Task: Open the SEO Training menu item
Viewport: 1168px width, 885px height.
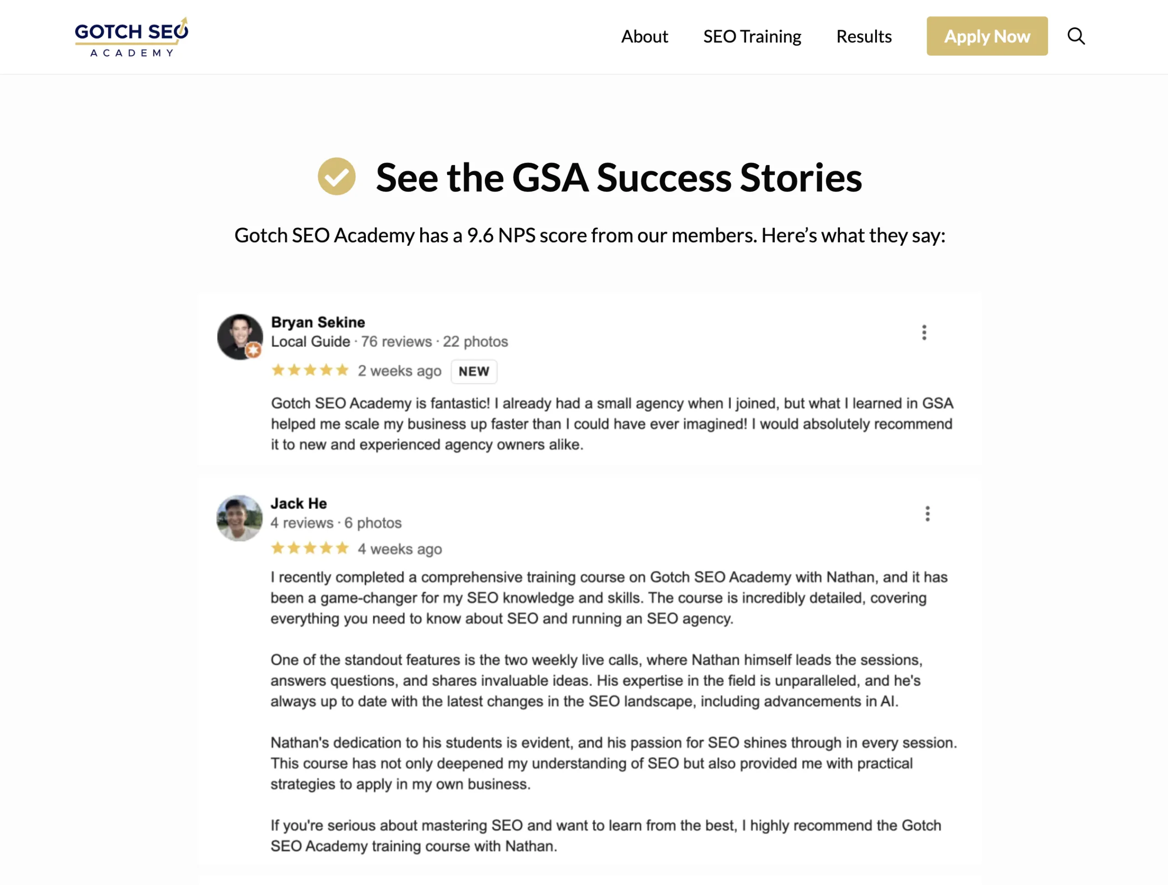Action: (752, 36)
